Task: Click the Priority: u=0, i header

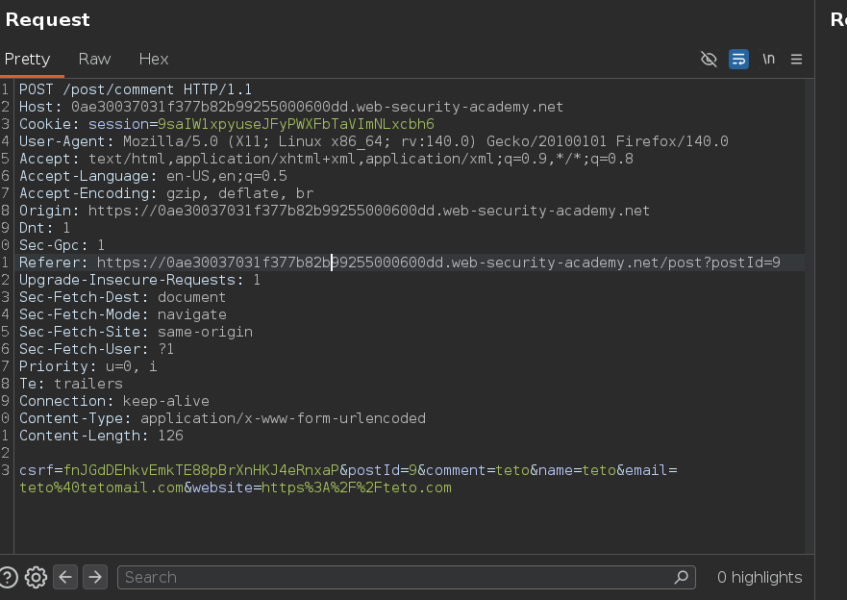Action: pyautogui.click(x=88, y=365)
